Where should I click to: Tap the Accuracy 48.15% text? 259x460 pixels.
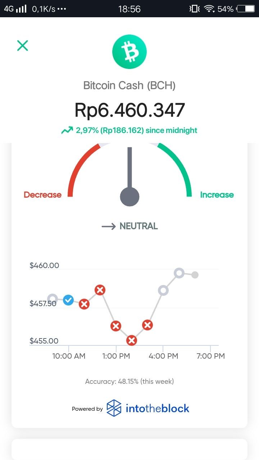(129, 381)
